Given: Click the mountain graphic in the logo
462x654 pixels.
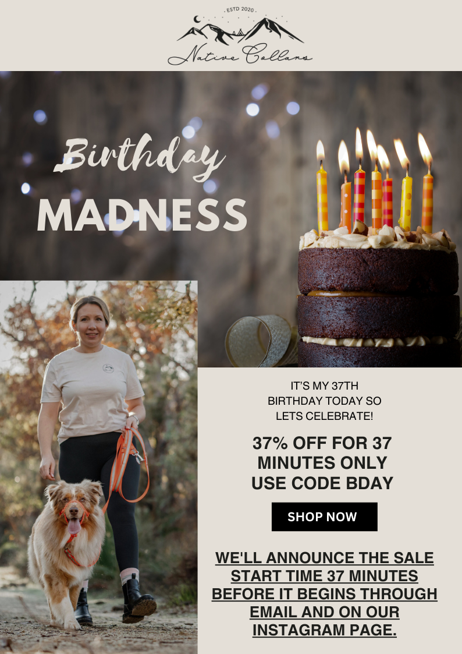Looking at the screenshot, I should (240, 31).
